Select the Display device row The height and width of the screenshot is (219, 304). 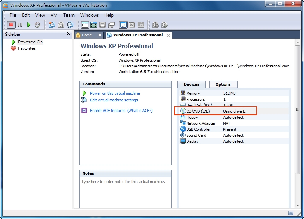(234, 141)
